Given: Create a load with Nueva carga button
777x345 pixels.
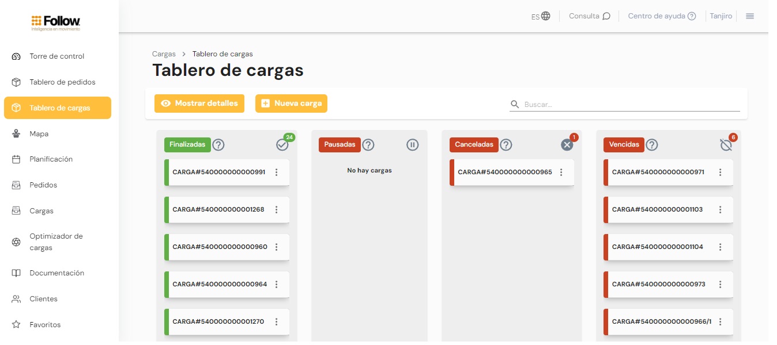Looking at the screenshot, I should click(291, 103).
